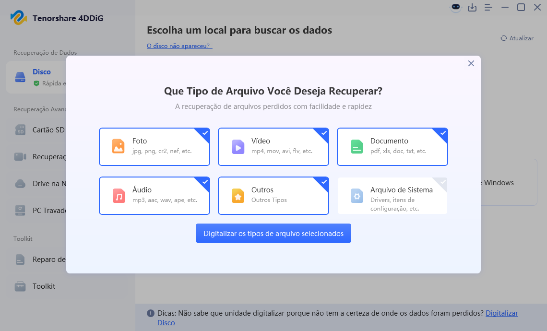This screenshot has height=331, width=547.
Task: Deselect the Vídeo checkbox
Action: click(x=273, y=146)
